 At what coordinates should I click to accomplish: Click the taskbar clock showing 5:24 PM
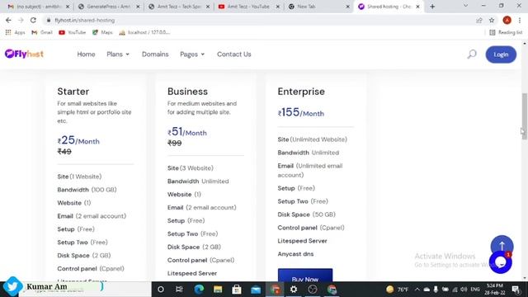coord(495,290)
